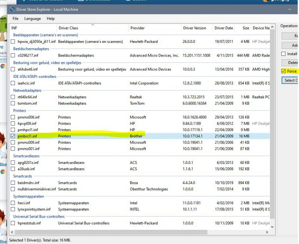Tick the checkbox for tomtom.inf
Viewport: 299px width, 244px height.
click(13, 104)
